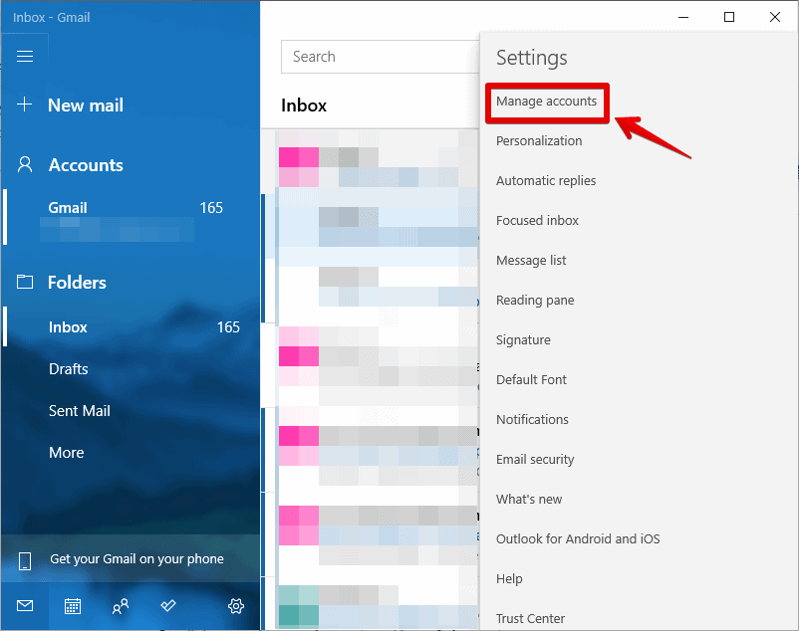Switch to Mail using envelope icon

click(25, 605)
